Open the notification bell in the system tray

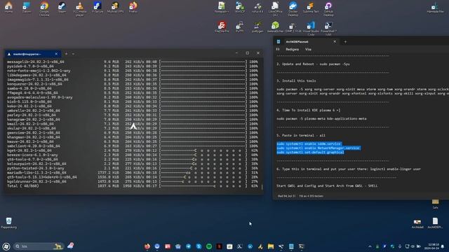pyautogui.click(x=443, y=246)
